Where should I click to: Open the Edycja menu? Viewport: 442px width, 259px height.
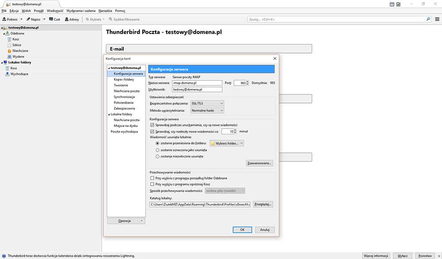(14, 11)
